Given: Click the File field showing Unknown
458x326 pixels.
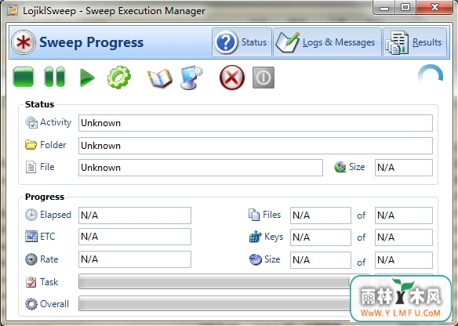Looking at the screenshot, I should coord(201,168).
